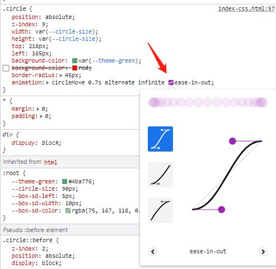Open the rgba --box-sd-color swatch
Viewport: 276px width, 269px height.
[68, 211]
